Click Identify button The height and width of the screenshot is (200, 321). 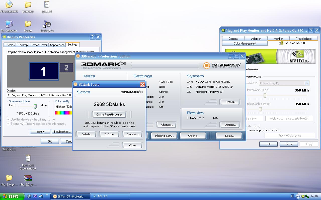(40, 131)
